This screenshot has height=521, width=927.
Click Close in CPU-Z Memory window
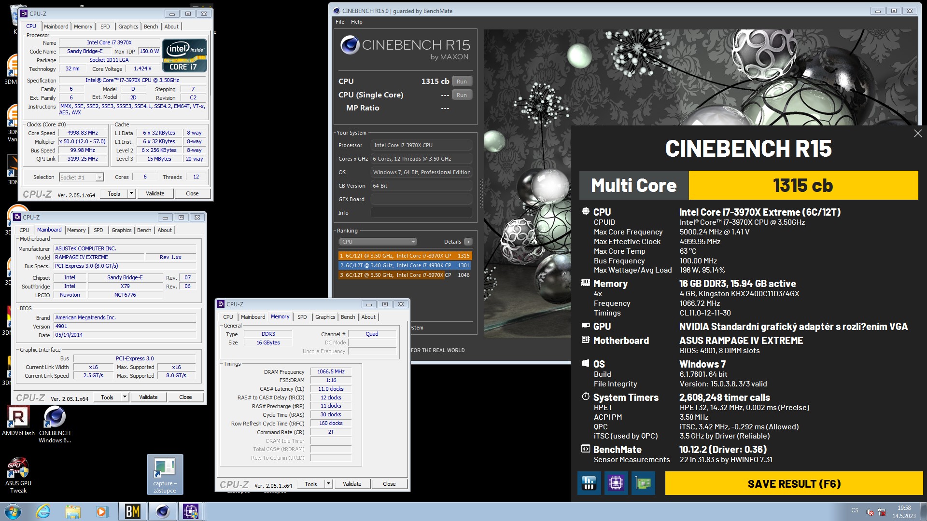[x=389, y=484]
